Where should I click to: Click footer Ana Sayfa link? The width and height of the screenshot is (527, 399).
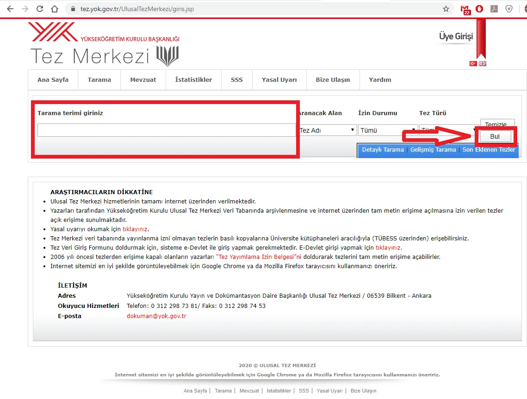coord(195,391)
